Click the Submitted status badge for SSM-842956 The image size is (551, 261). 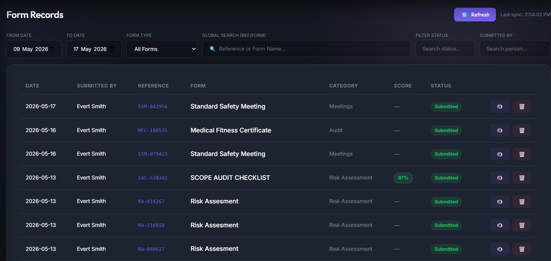point(446,106)
